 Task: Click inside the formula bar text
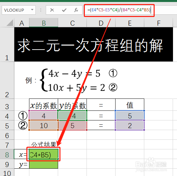point(119,10)
